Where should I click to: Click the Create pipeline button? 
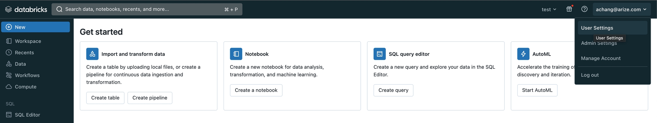pyautogui.click(x=150, y=98)
